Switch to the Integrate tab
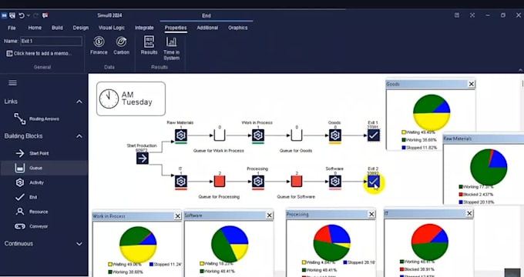Viewport: 524px width, 277px height. pyautogui.click(x=144, y=28)
